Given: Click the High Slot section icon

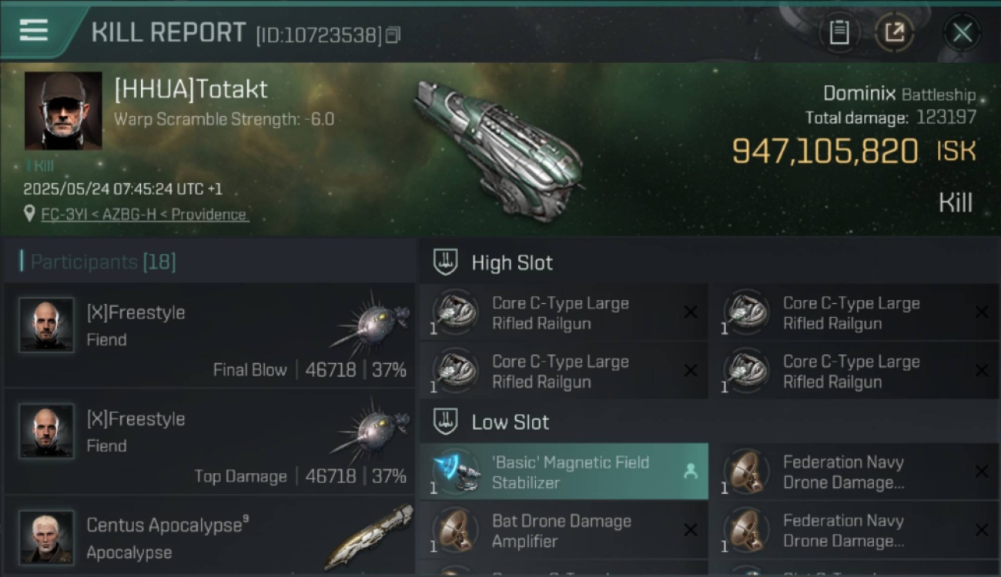Looking at the screenshot, I should (446, 262).
